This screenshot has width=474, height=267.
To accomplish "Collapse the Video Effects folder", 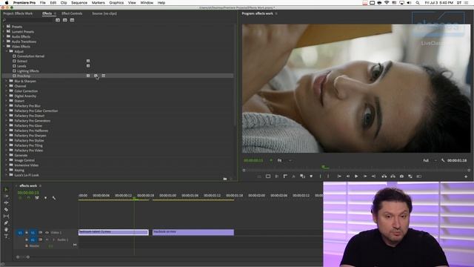I will [x=4, y=47].
